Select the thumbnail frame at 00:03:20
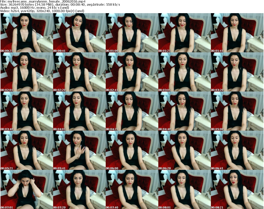Image resolution: width=264 pixels, height=209 pixels. pyautogui.click(x=237, y=72)
